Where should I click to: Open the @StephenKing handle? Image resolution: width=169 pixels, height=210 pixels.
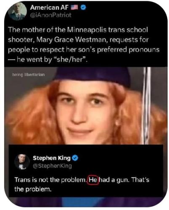[52, 166]
